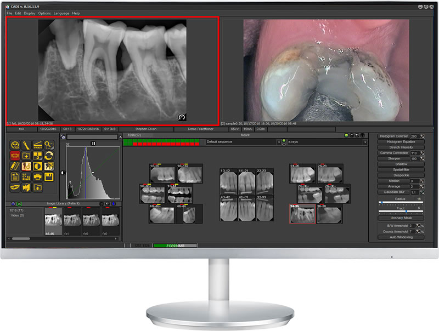Open the Display menu
439x331 pixels.
pyautogui.click(x=30, y=13)
